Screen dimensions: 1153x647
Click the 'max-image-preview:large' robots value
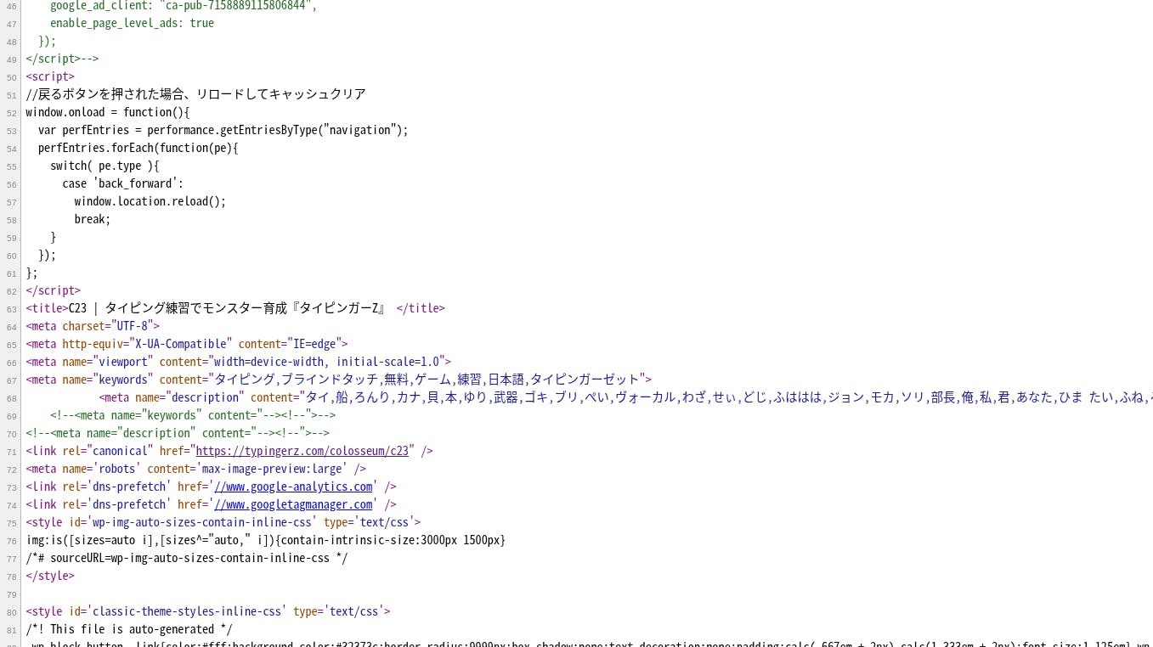[x=271, y=469]
